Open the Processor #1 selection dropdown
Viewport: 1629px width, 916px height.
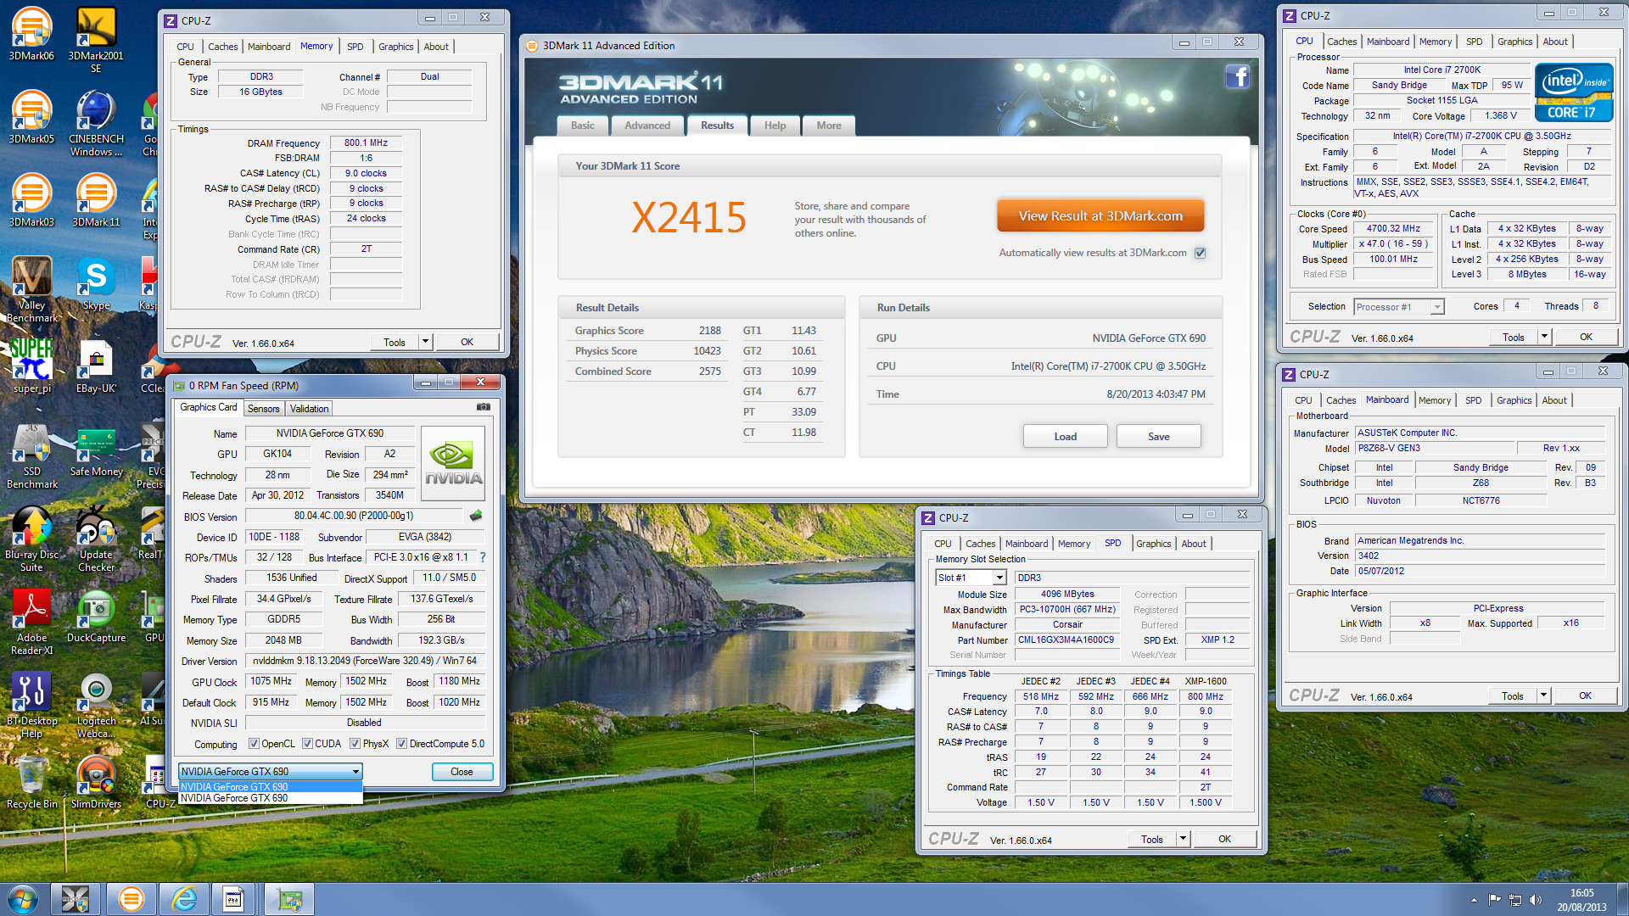click(x=1398, y=307)
